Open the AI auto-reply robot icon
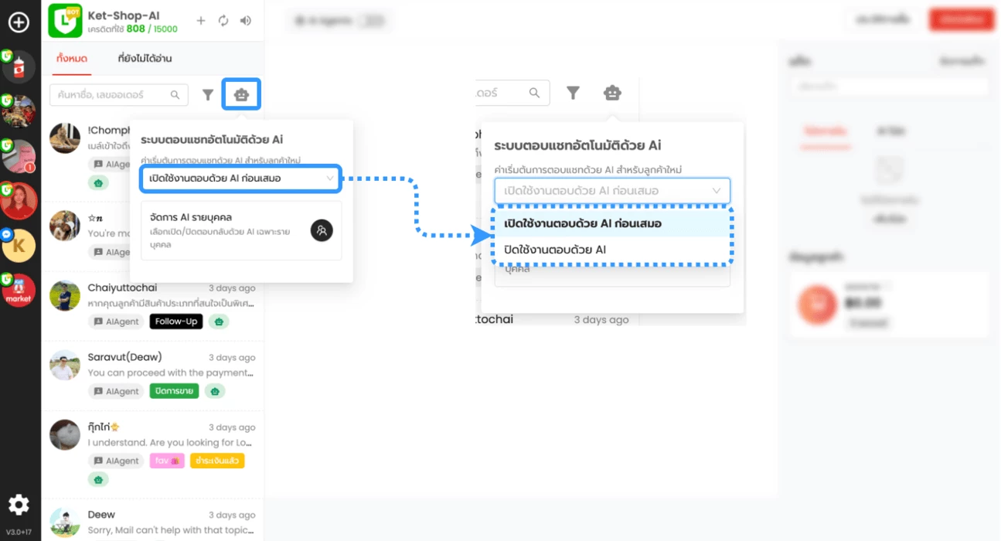 click(241, 94)
